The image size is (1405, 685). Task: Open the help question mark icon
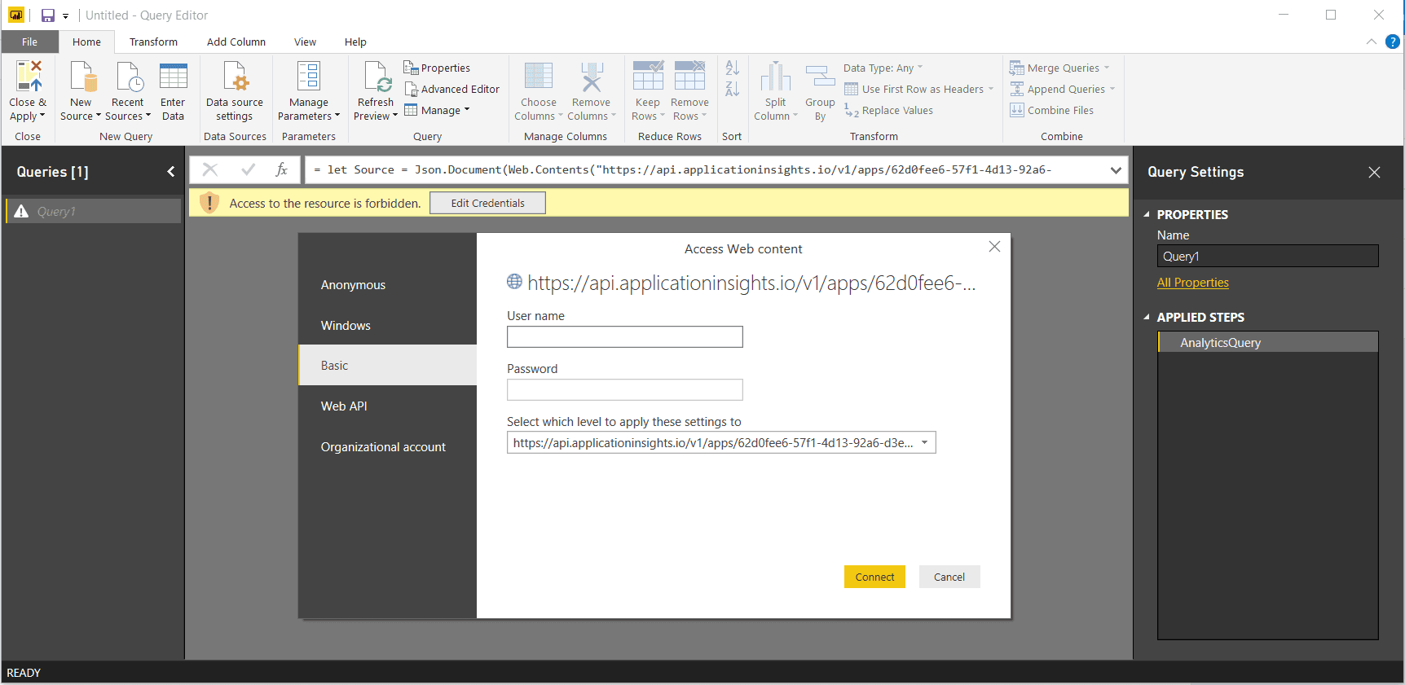(x=1393, y=42)
